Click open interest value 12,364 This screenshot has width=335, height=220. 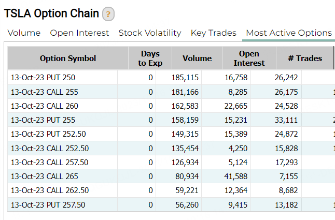[x=236, y=190]
